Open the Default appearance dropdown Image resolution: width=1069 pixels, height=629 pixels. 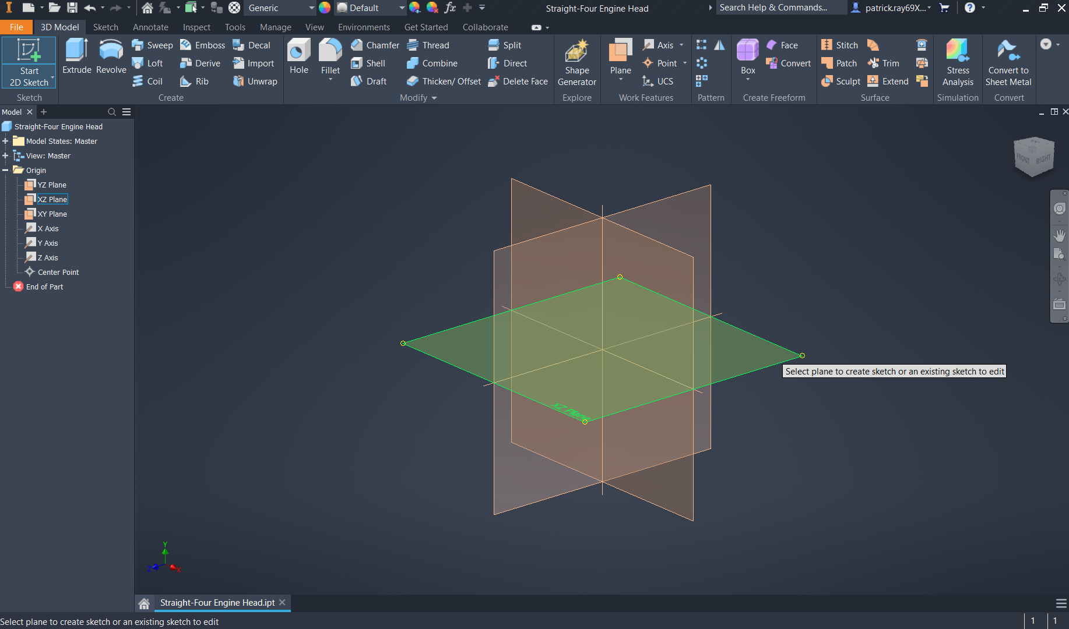(402, 8)
